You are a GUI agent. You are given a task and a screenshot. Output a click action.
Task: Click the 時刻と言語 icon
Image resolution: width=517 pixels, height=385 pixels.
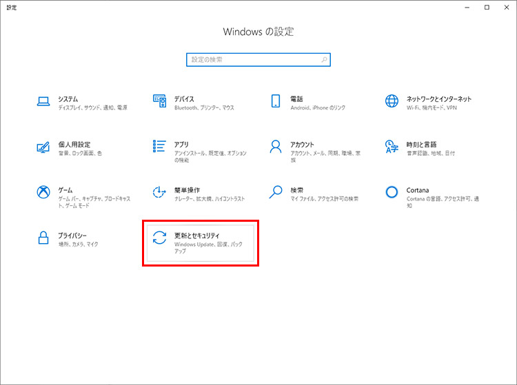[x=392, y=147]
